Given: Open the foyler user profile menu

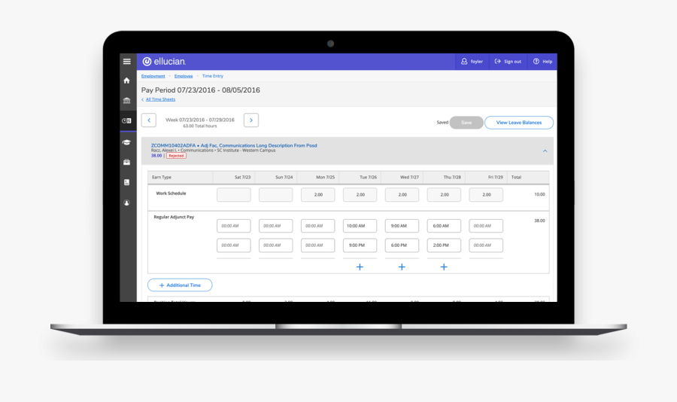Looking at the screenshot, I should pos(472,62).
